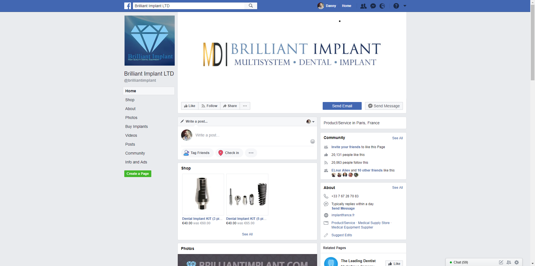This screenshot has width=535, height=266.
Task: Open About in the page sidebar
Action: point(130,109)
